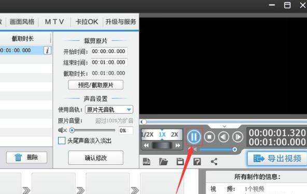Click the current time 00:00:01.320 display
This screenshot has height=194, width=307.
pos(277,133)
